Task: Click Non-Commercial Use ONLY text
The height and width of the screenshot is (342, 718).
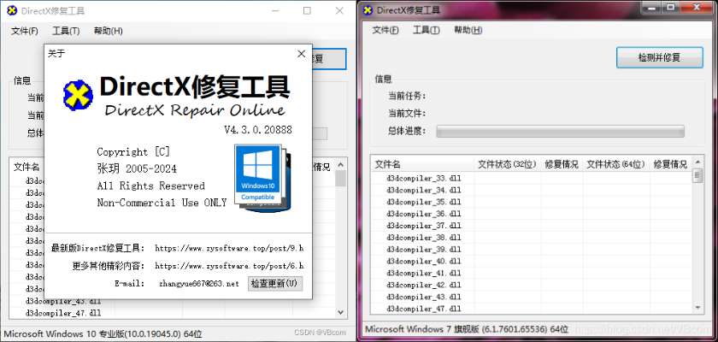Action: pos(162,203)
